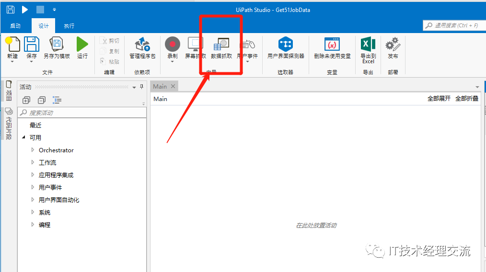
Task: Expand the 用户界面自动化 node
Action: tap(33, 200)
